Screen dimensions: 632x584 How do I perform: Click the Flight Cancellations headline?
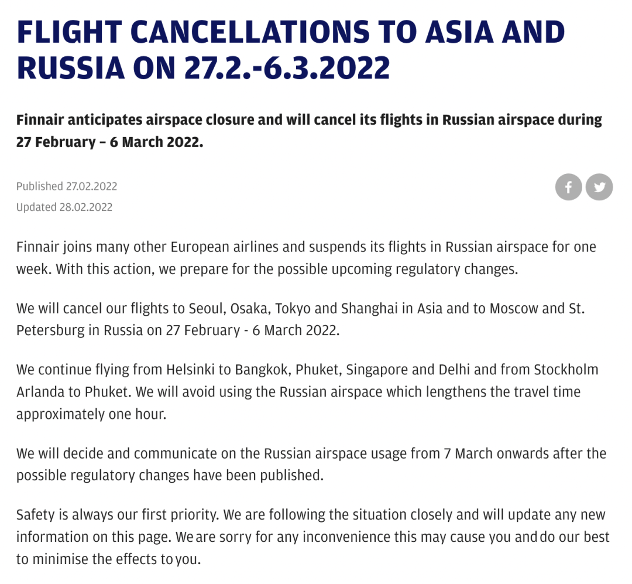coord(290,49)
